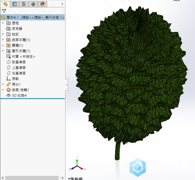
Task: Click the filter funnel icon
Action: coord(4,11)
